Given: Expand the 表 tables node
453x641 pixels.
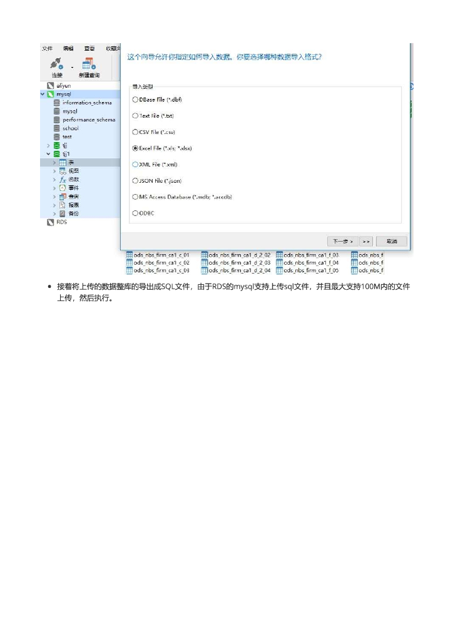Looking at the screenshot, I should click(x=54, y=162).
